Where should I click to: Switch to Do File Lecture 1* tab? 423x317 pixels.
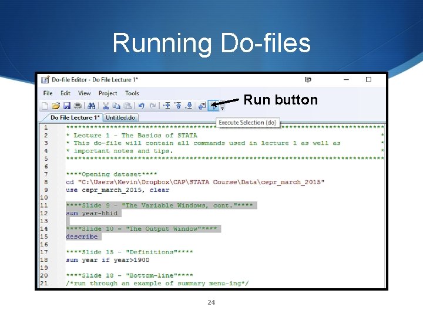tap(75, 117)
